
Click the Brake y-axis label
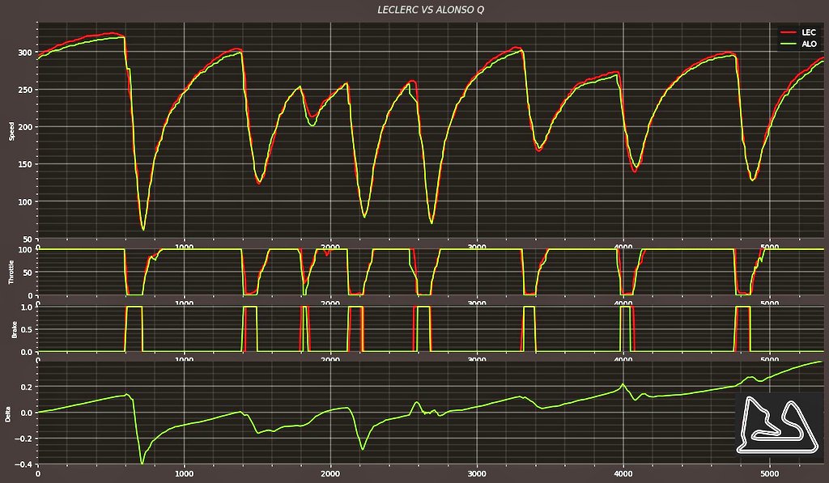[14, 329]
